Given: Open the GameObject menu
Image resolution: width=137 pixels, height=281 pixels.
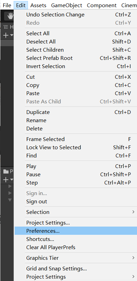Looking at the screenshot, I should (x=66, y=5).
